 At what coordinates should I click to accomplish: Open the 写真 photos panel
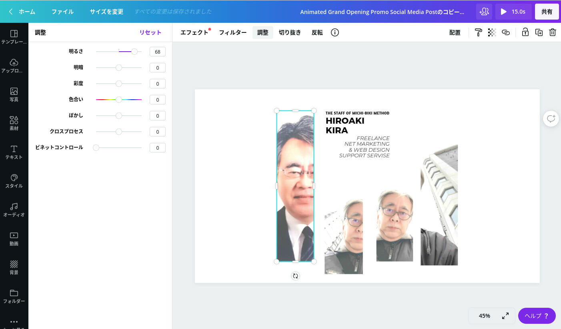point(14,94)
